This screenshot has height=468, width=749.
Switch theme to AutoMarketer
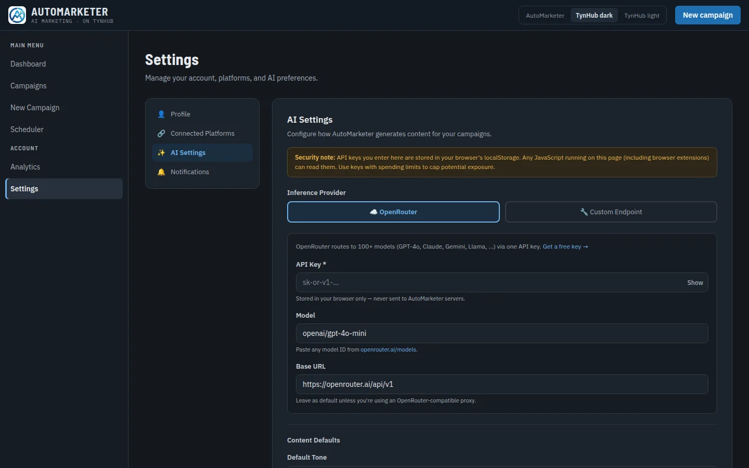pos(545,16)
